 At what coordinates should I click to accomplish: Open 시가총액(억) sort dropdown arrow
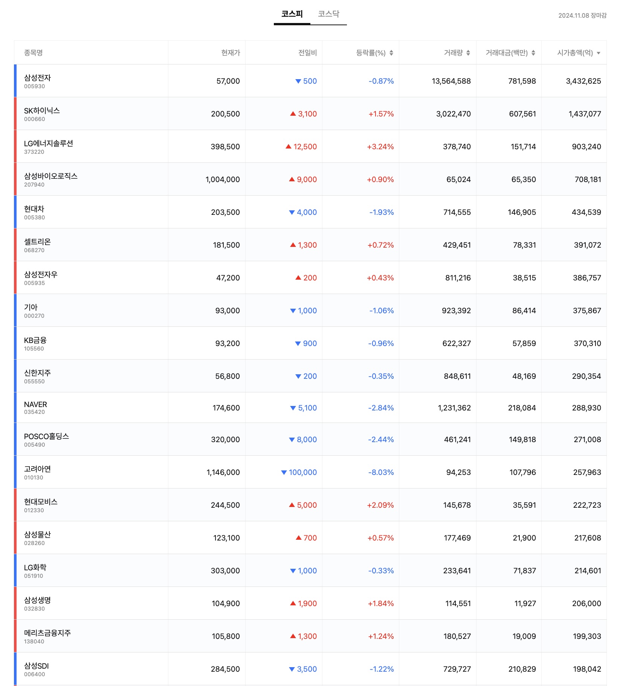599,53
